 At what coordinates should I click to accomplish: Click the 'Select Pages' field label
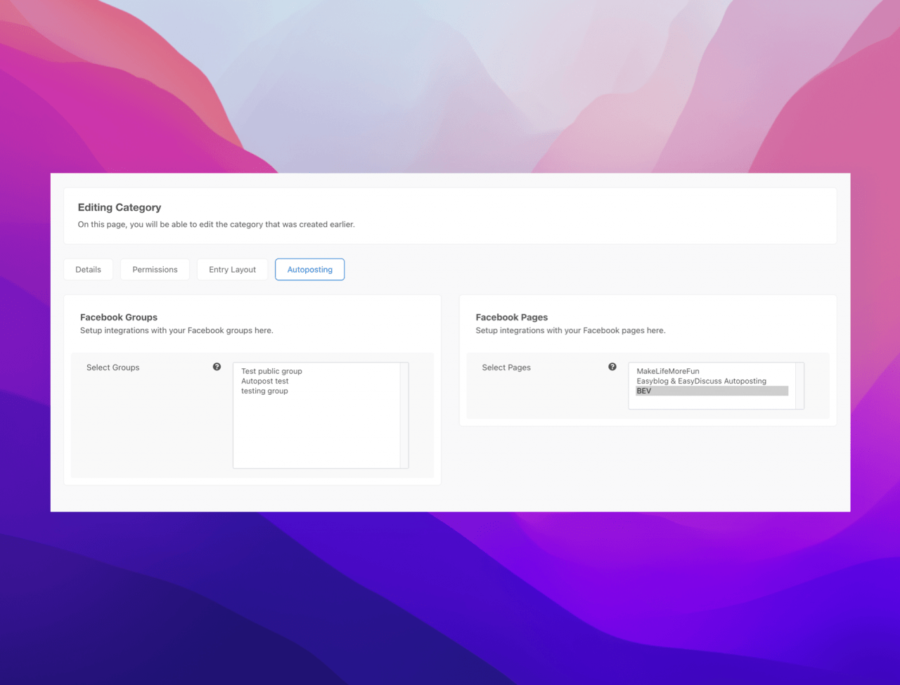506,367
